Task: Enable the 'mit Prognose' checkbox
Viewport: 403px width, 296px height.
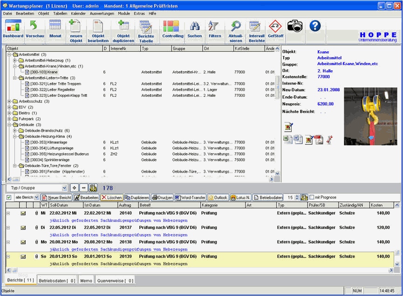Action: (x=312, y=197)
